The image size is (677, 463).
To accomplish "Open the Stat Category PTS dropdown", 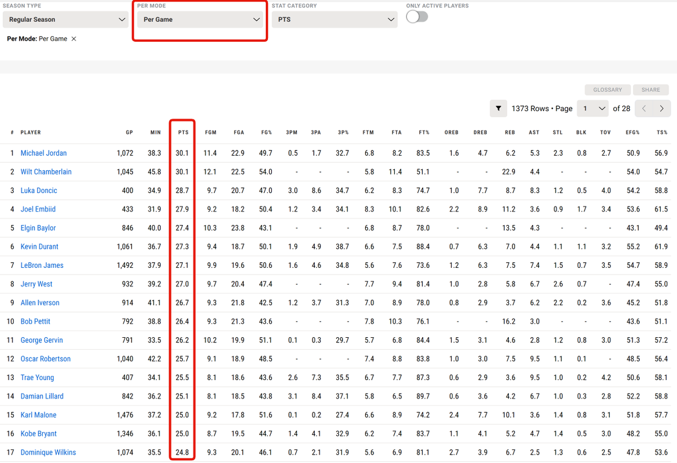I will [x=335, y=20].
